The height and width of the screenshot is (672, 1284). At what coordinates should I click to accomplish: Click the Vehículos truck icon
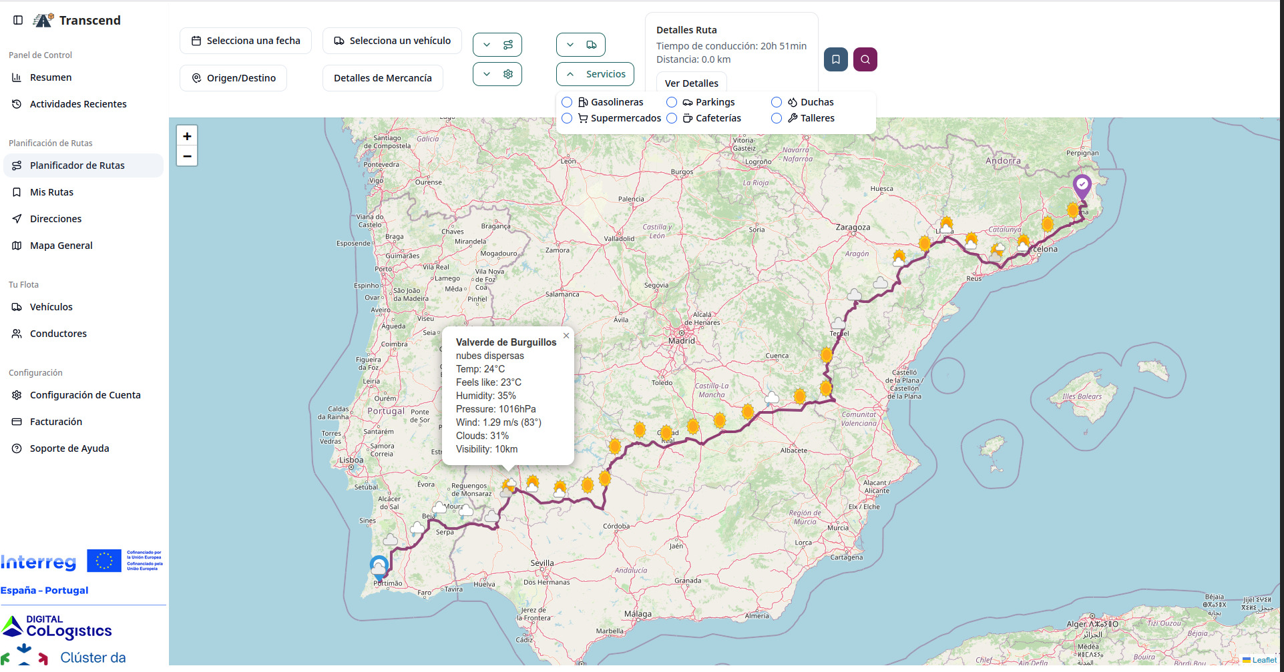point(17,307)
